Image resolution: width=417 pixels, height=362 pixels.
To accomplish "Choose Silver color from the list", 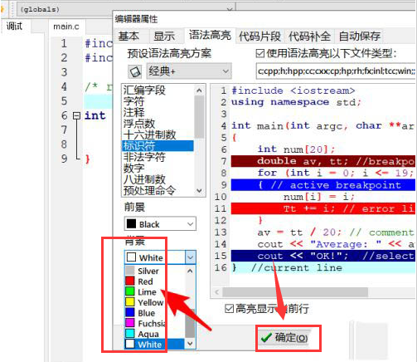I will tap(155, 271).
